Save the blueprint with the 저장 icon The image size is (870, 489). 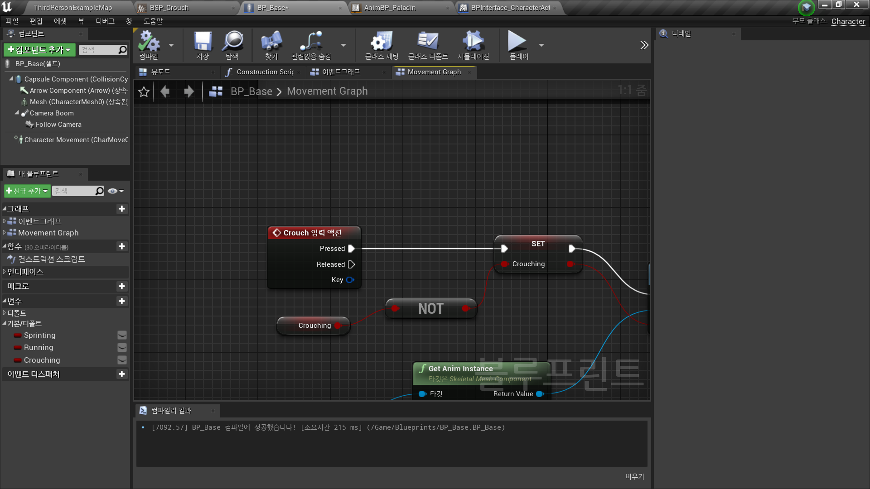(203, 44)
